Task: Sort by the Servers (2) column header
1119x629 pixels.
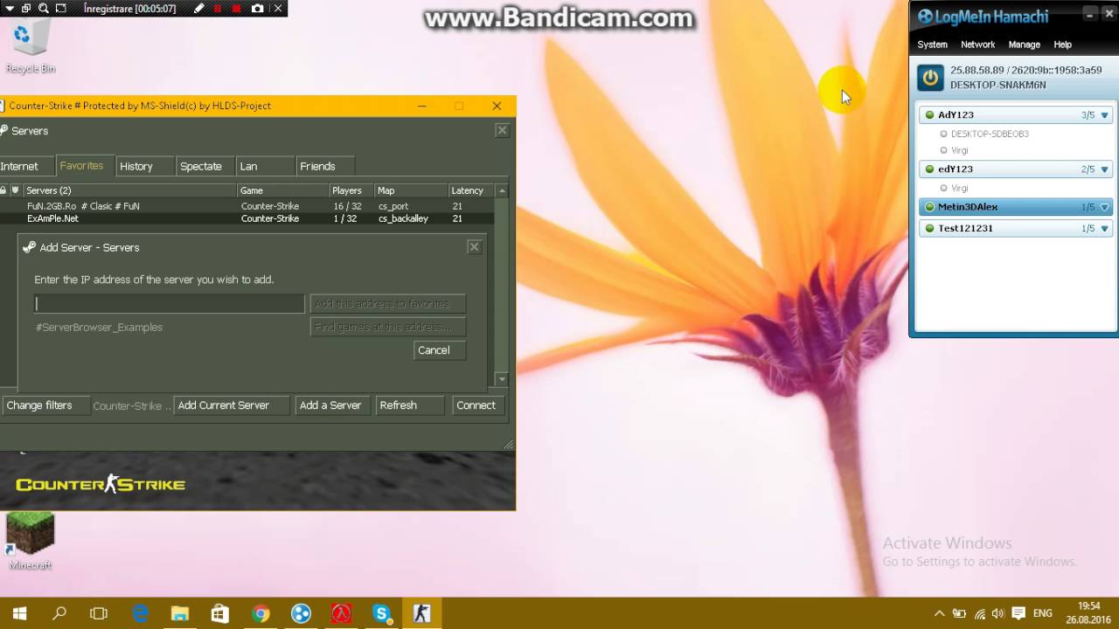Action: (x=129, y=190)
